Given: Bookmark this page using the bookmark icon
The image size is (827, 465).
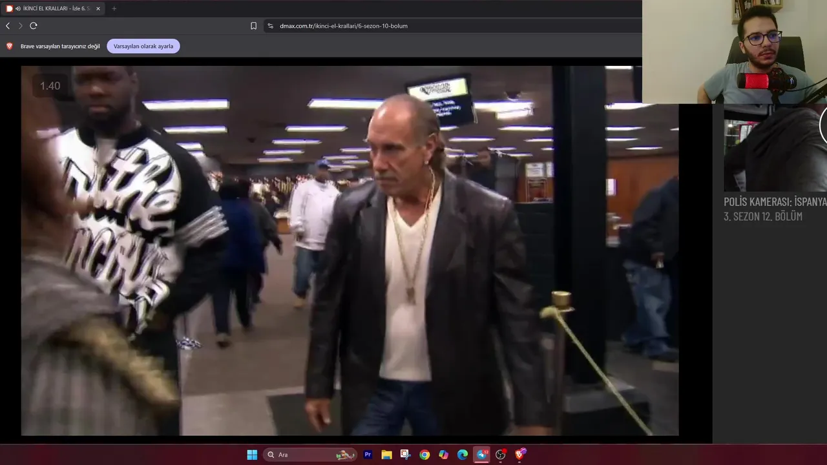Looking at the screenshot, I should (253, 26).
